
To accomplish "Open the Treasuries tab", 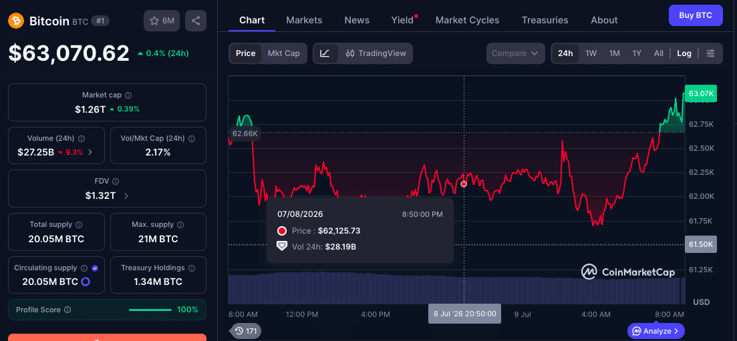I will [x=545, y=20].
